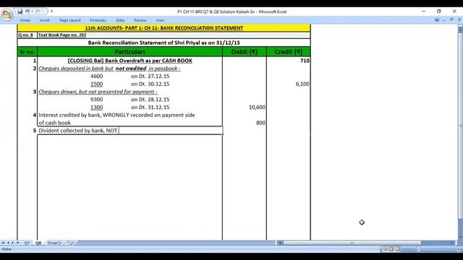
Task: Open the Insert ribbon tab
Action: click(44, 20)
